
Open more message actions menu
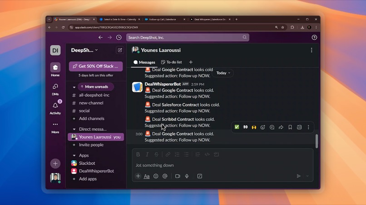click(x=308, y=127)
